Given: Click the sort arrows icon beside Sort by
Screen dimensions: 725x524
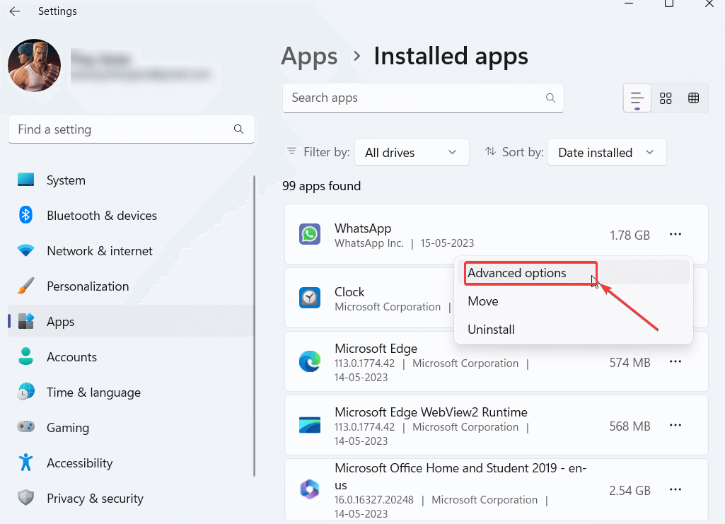Looking at the screenshot, I should click(x=491, y=151).
